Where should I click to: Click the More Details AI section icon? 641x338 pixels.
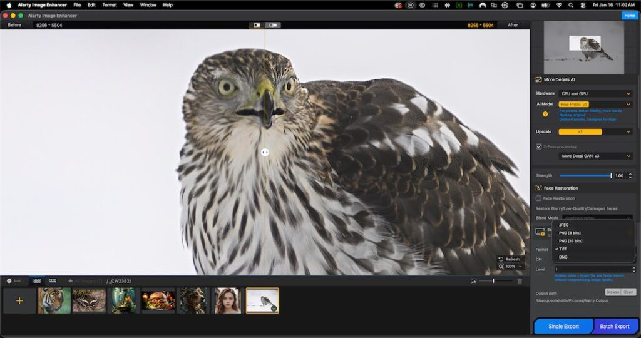coord(538,79)
